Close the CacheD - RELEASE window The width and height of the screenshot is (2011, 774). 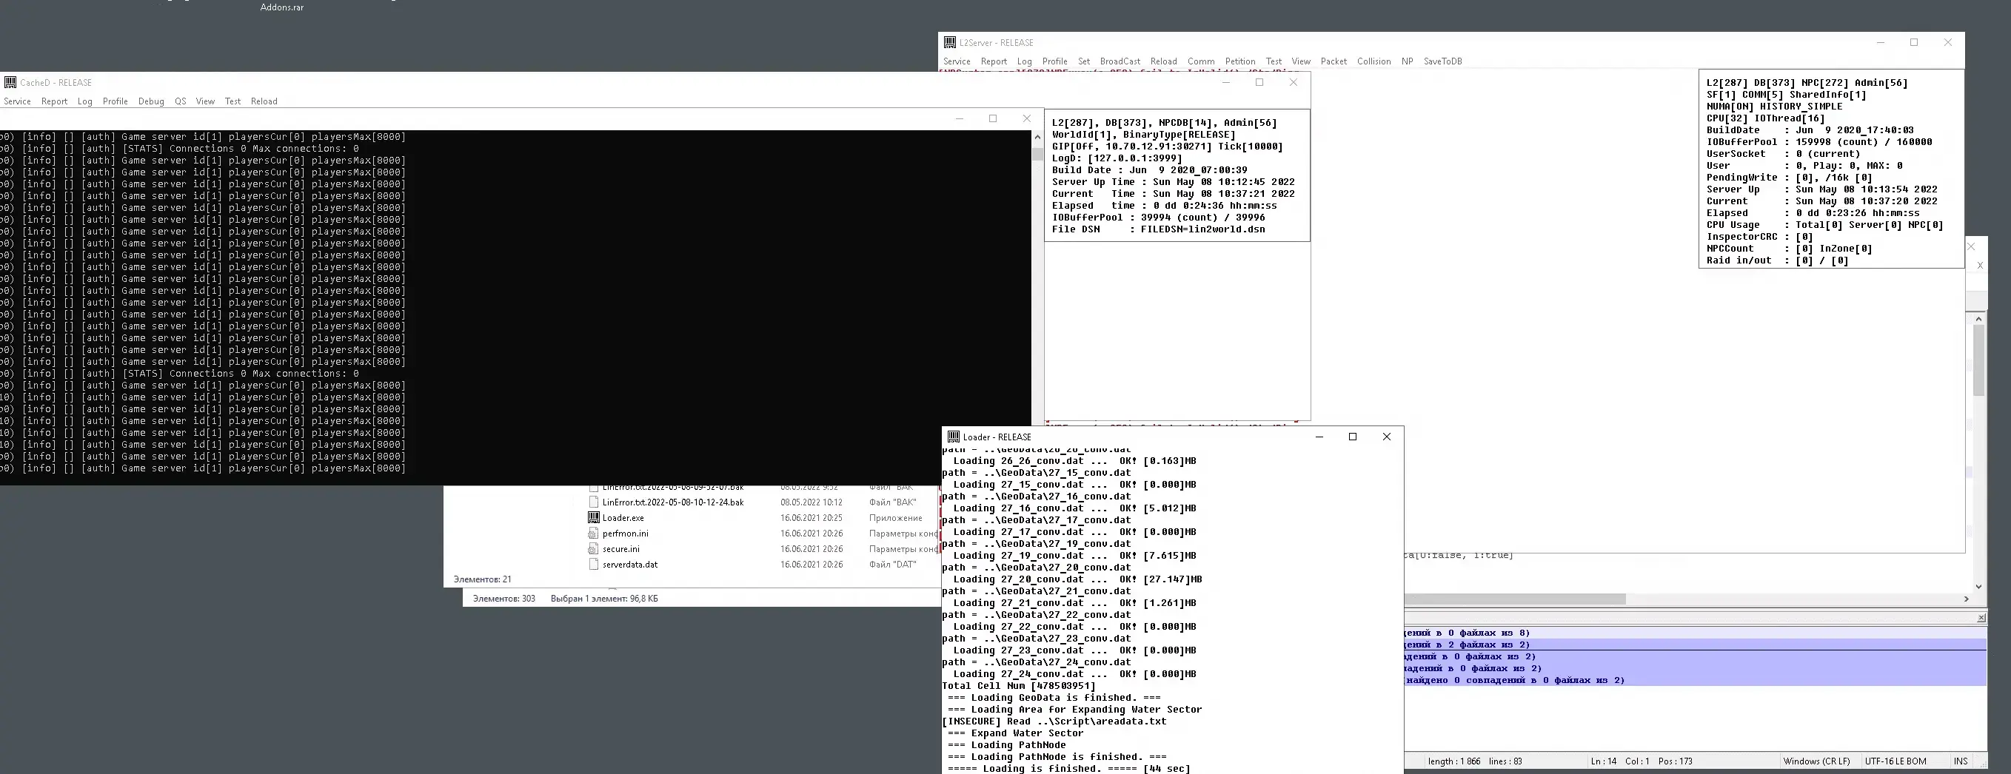1294,82
